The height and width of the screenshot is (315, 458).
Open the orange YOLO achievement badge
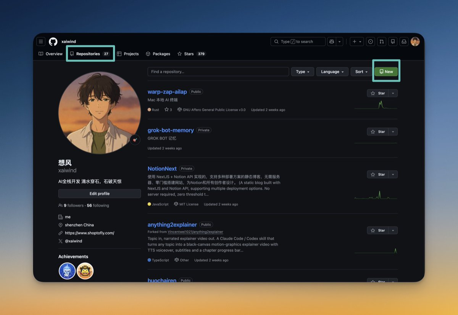pyautogui.click(x=85, y=271)
